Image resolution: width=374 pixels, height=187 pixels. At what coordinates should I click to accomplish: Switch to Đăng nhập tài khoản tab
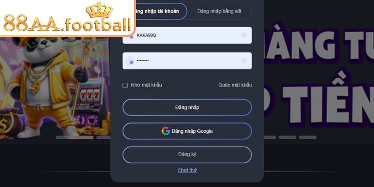coord(159,11)
